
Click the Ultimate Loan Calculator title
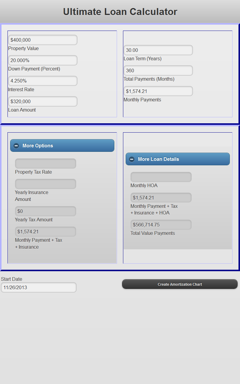click(120, 12)
